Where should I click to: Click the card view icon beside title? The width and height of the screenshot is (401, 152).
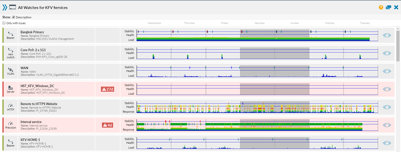[x=13, y=7]
